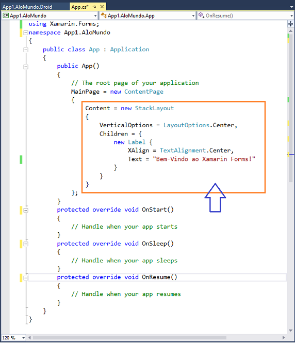Collapse the OnSleep() method
Screen dimensions: 295x344
point(26,244)
